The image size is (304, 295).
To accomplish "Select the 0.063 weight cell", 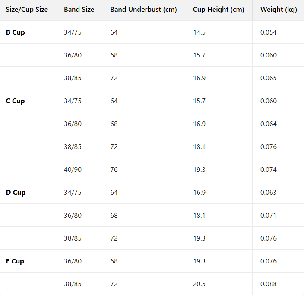I will [x=269, y=193].
